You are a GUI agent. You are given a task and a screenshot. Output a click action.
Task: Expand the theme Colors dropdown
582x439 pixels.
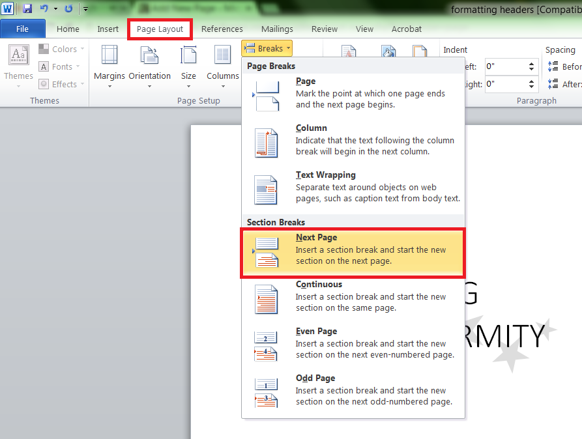click(x=62, y=49)
